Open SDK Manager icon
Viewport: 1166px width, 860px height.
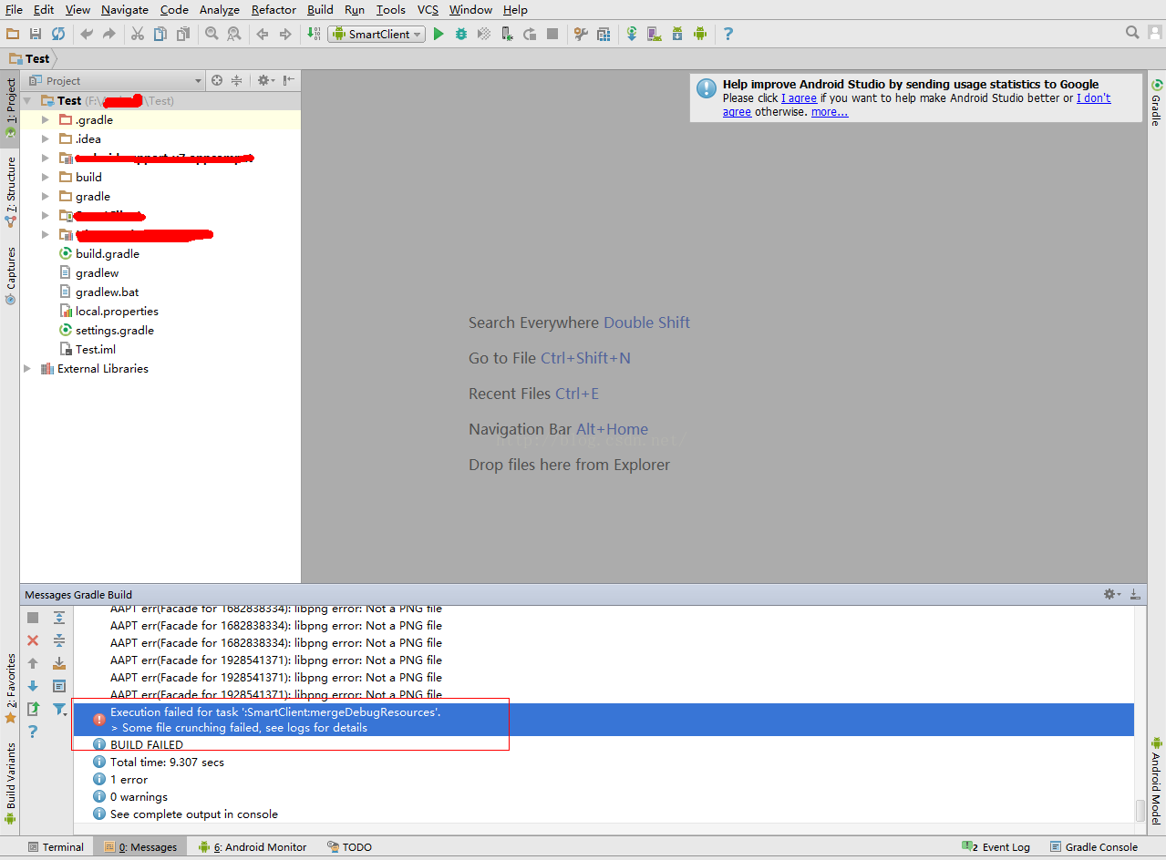tap(677, 34)
